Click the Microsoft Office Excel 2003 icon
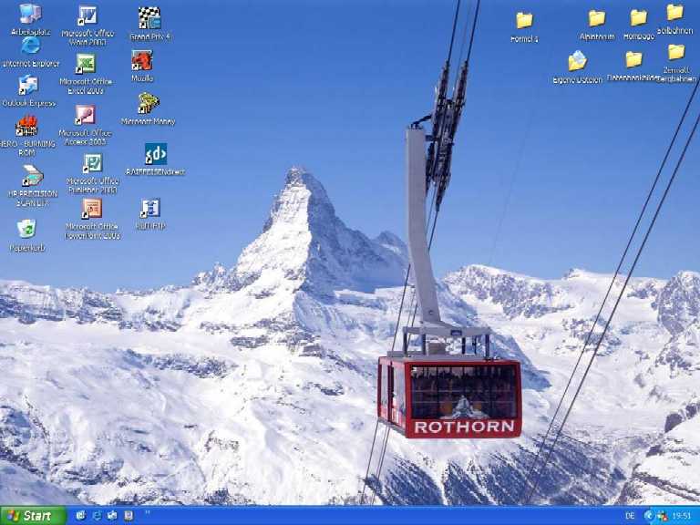This screenshot has width=700, height=525. pyautogui.click(x=86, y=64)
